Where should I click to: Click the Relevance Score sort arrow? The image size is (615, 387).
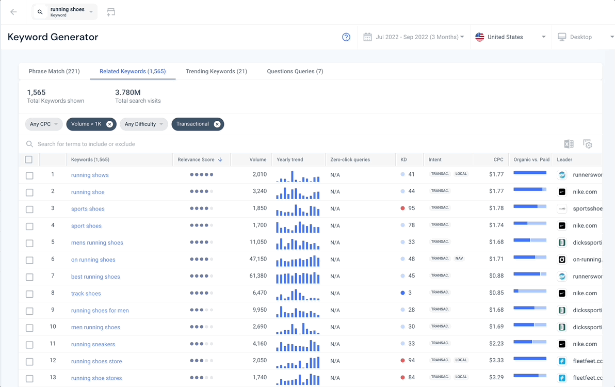pos(220,160)
